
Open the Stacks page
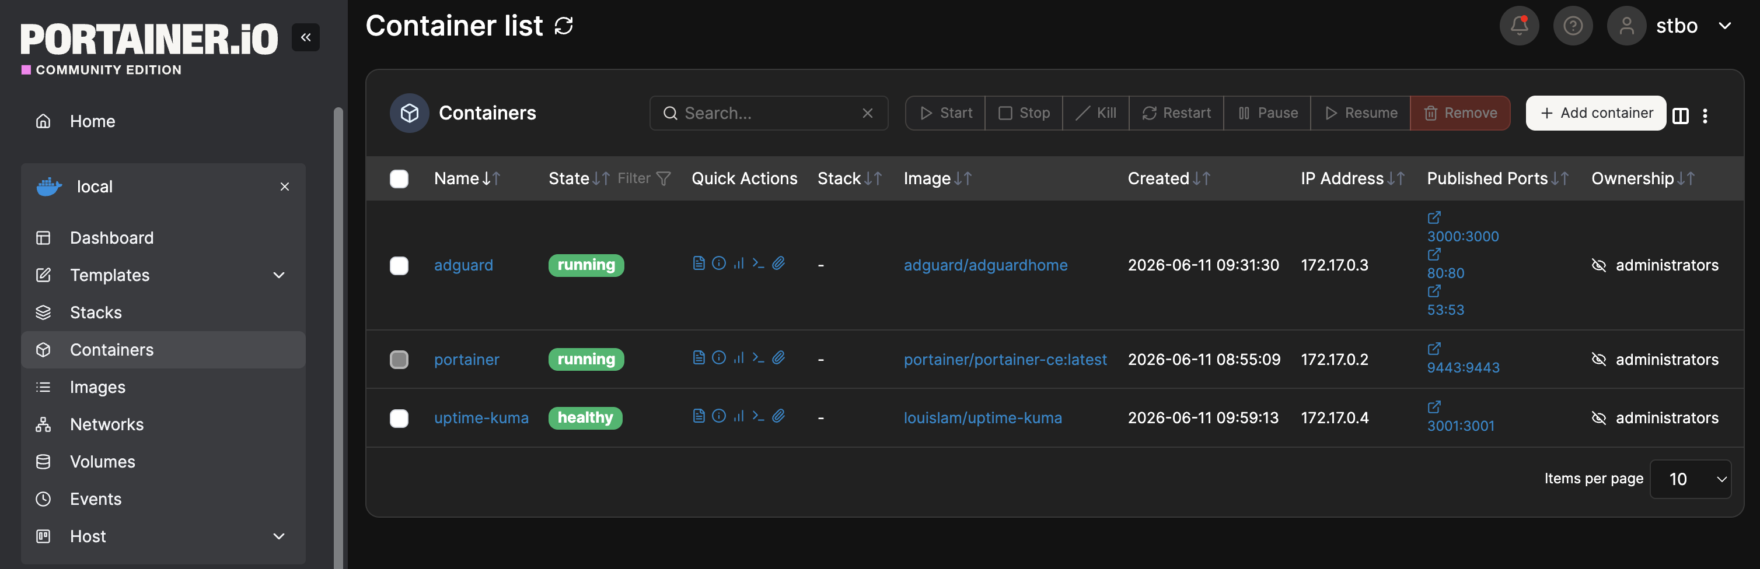tap(163, 312)
